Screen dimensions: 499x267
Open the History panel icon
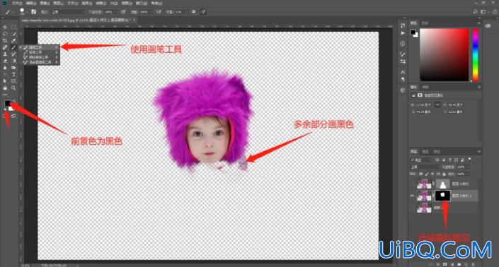click(x=403, y=25)
